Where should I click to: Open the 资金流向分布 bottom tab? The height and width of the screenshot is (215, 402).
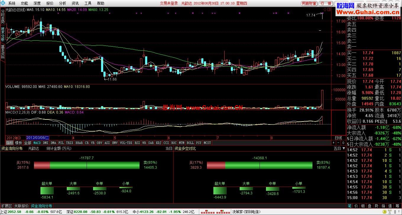pos(41,206)
